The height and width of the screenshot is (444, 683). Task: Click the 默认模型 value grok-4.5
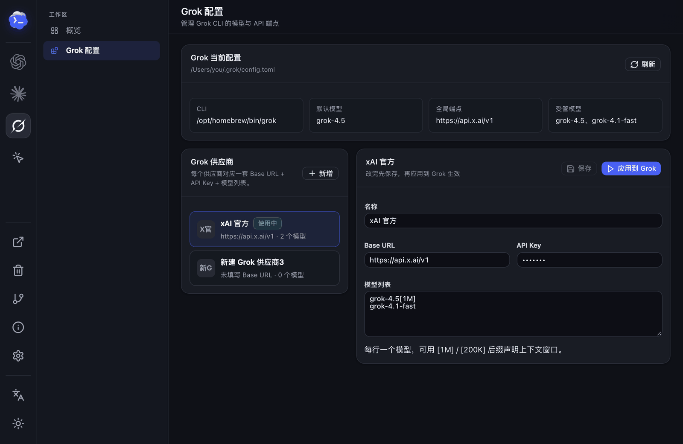(x=331, y=121)
